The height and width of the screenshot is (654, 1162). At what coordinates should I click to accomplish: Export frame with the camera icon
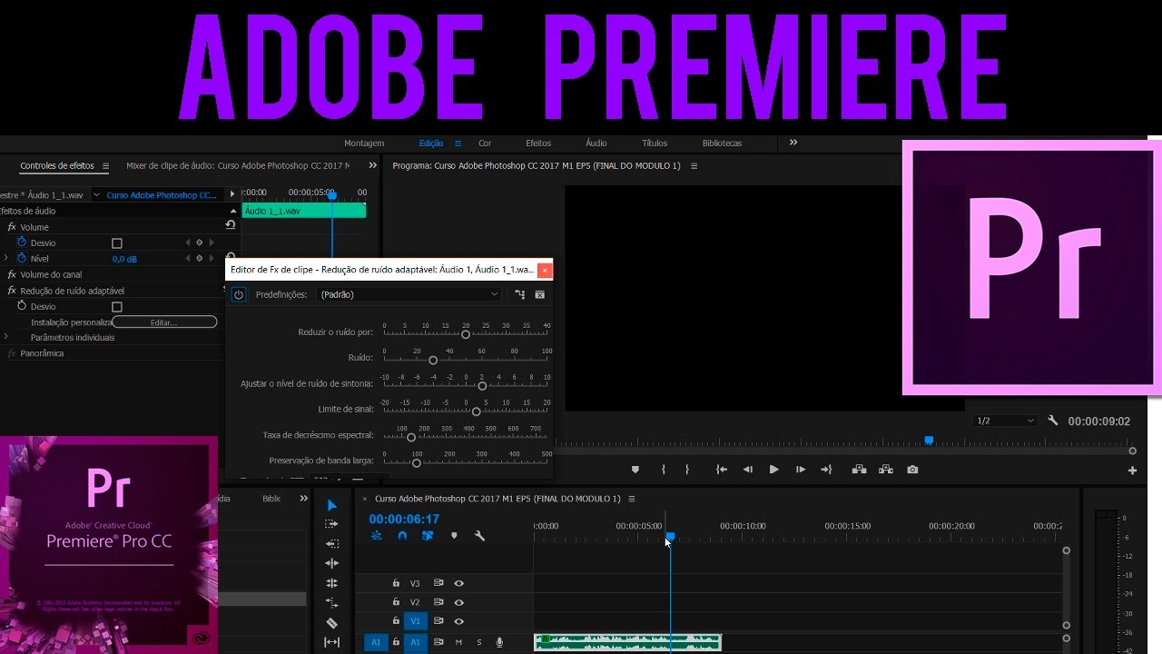coord(912,470)
